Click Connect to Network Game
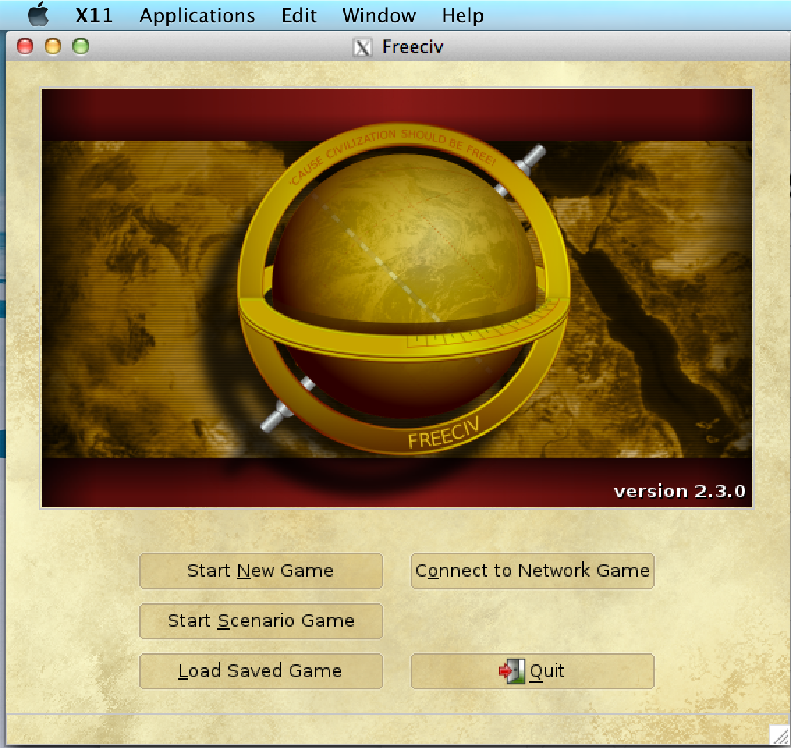 point(532,570)
